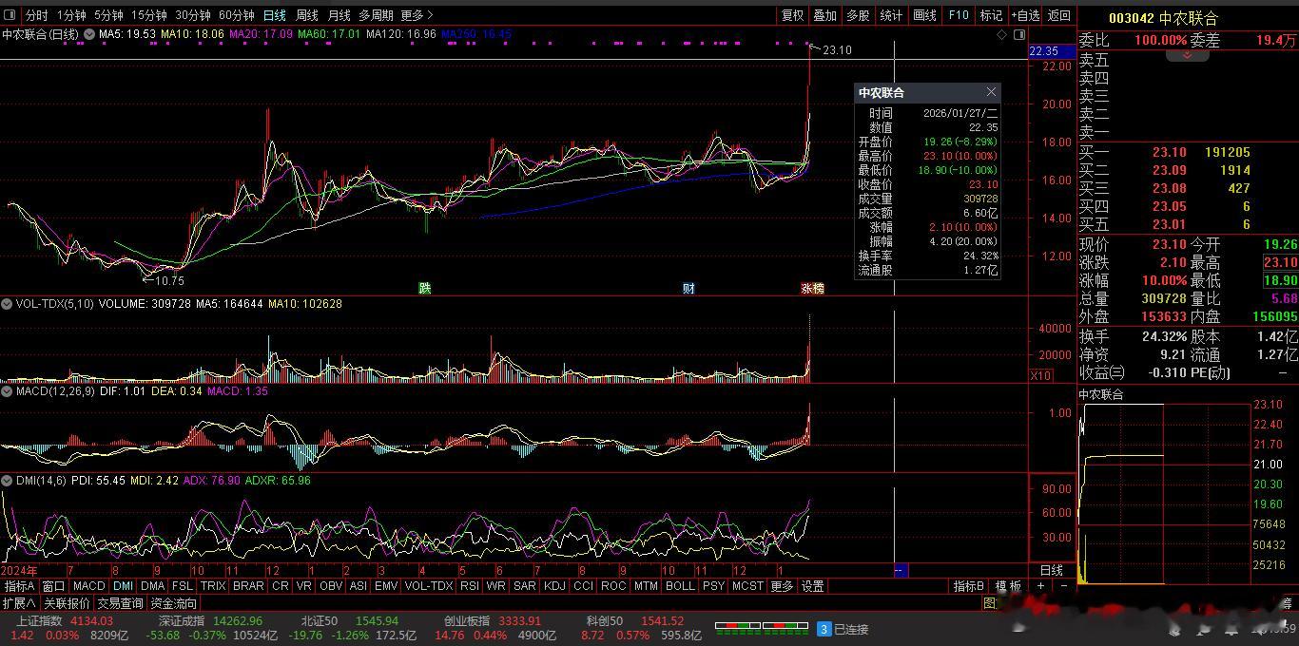Open the F10 company info
The height and width of the screenshot is (646, 1299).
(x=958, y=15)
